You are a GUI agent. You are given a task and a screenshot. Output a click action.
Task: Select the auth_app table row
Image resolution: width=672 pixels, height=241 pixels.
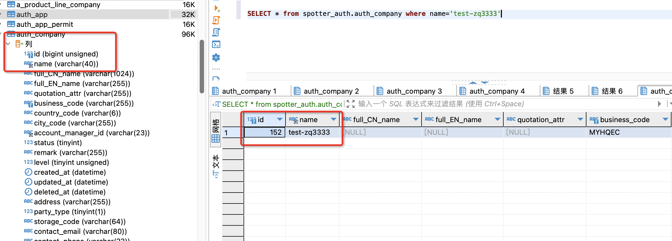click(99, 14)
